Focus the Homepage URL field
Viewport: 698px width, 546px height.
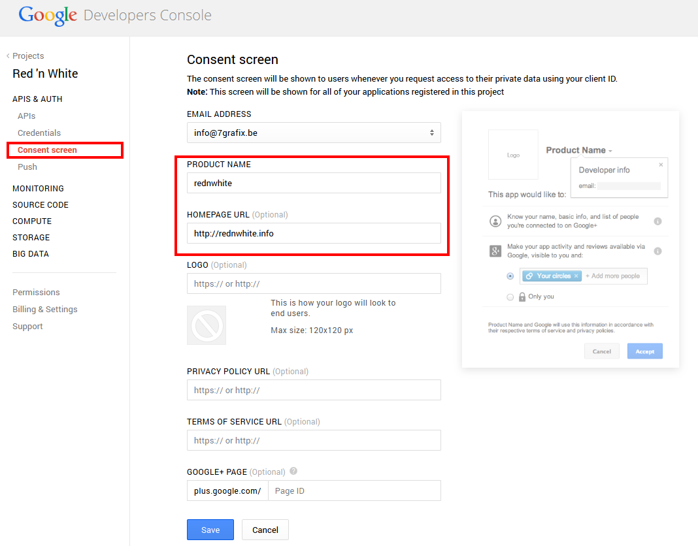tap(314, 233)
